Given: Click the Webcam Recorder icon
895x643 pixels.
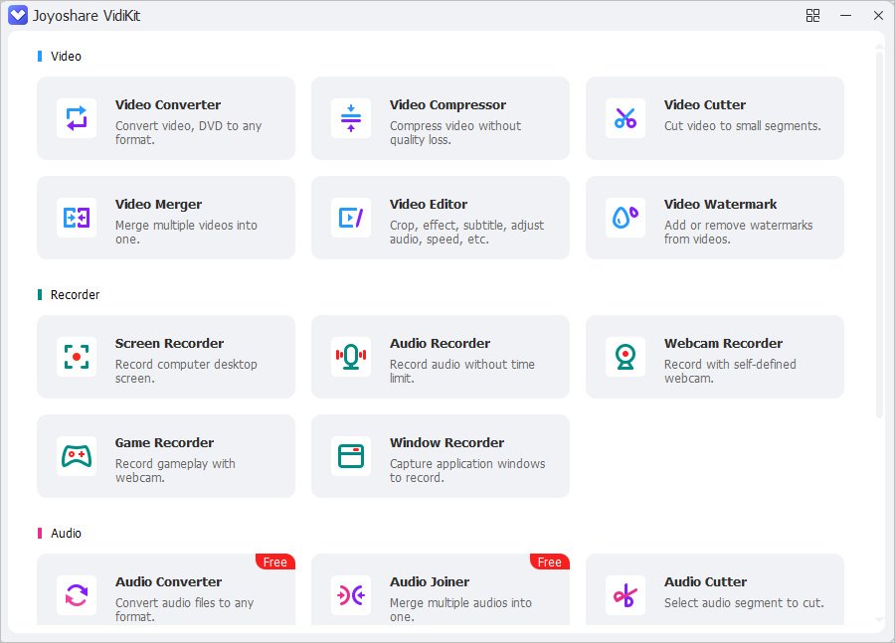Looking at the screenshot, I should (x=626, y=357).
